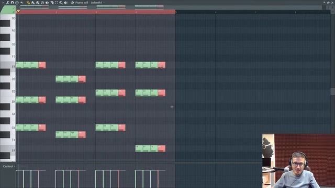This screenshot has height=188, width=335.
Task: Open the Stamp chord tool
Action: pyautogui.click(x=17, y=3)
